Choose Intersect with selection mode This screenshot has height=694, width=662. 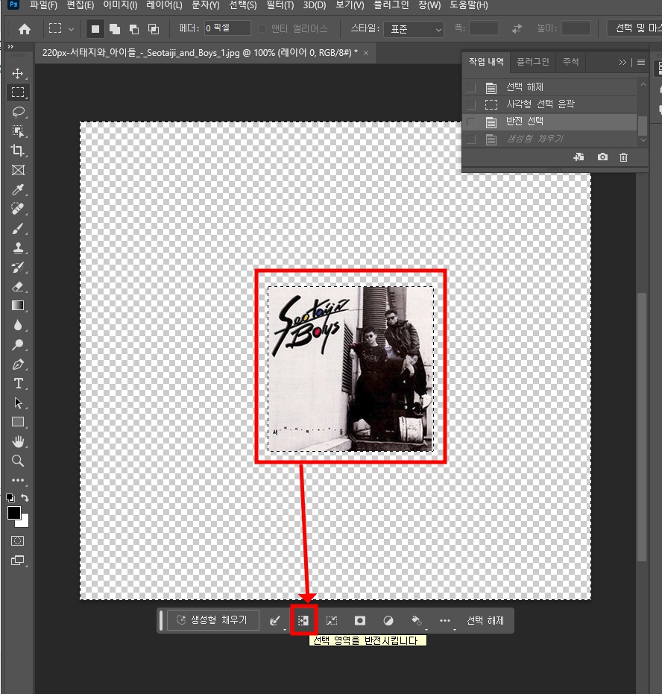(153, 29)
